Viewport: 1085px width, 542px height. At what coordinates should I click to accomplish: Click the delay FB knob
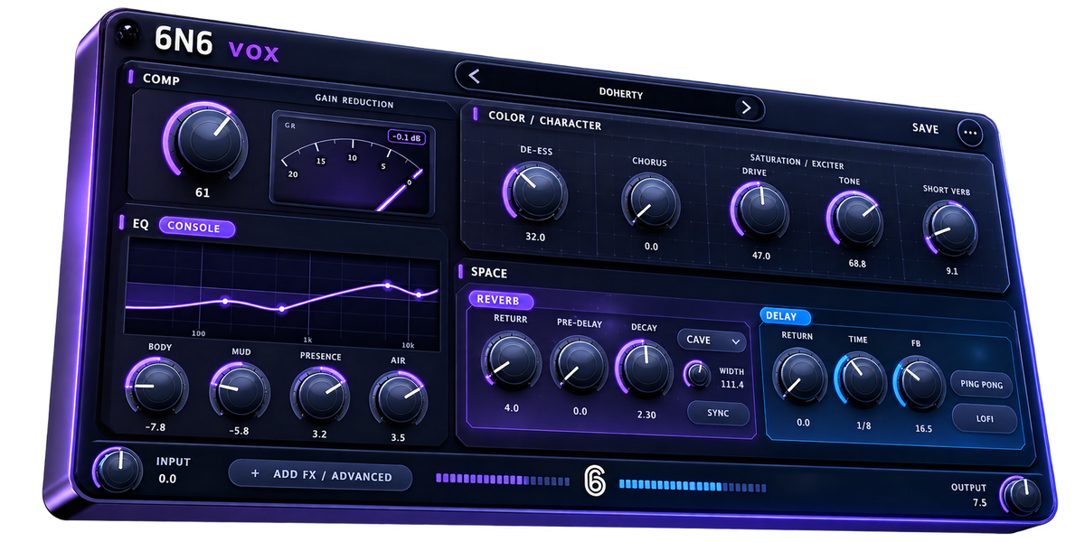919,385
